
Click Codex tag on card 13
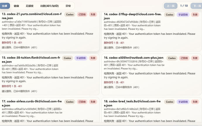click(x=70, y=15)
